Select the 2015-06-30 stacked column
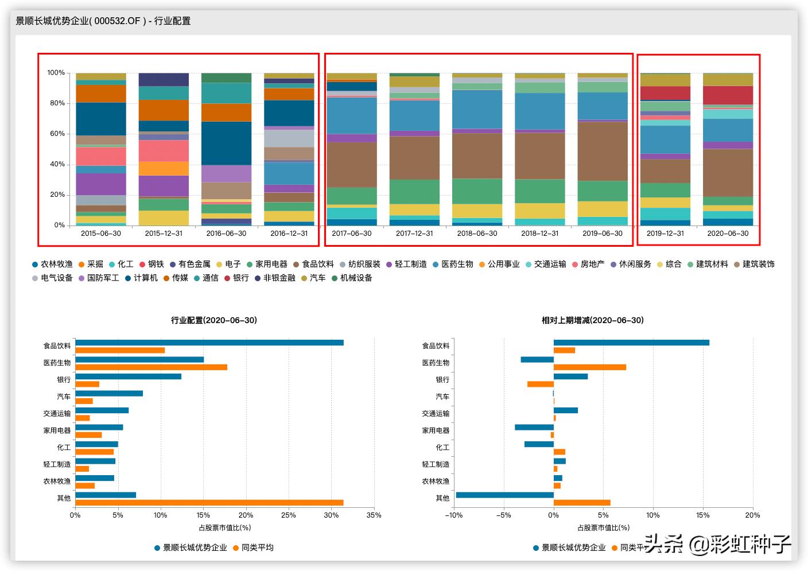808x571 pixels. click(x=101, y=149)
